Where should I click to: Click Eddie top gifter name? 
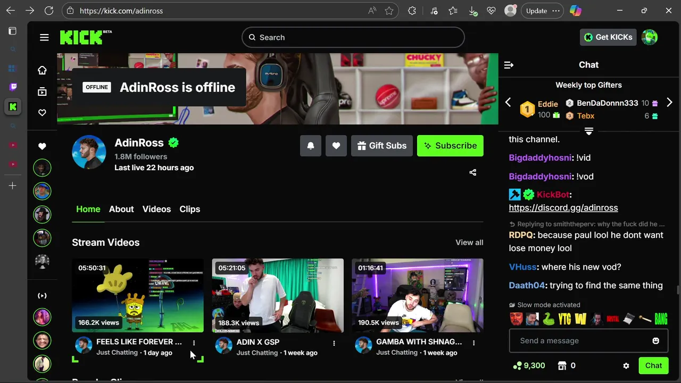click(548, 104)
